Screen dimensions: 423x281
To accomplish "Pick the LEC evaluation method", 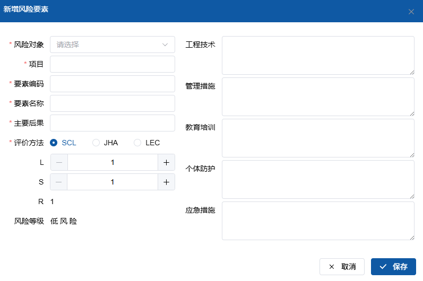I will coord(137,143).
